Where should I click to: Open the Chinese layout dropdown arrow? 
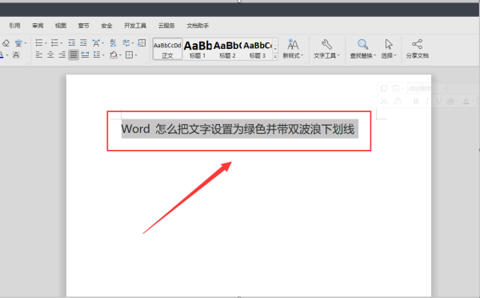pos(103,43)
